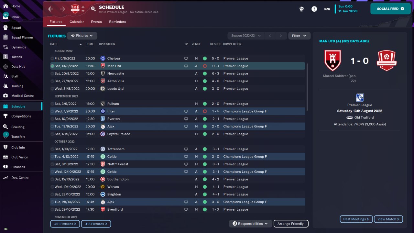This screenshot has height=233, width=414.
Task: Click the U18 Fixtures button
Action: tap(96, 224)
